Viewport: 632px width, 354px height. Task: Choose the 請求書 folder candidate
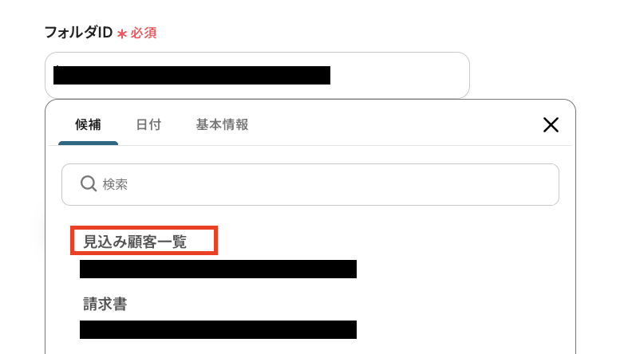(105, 304)
